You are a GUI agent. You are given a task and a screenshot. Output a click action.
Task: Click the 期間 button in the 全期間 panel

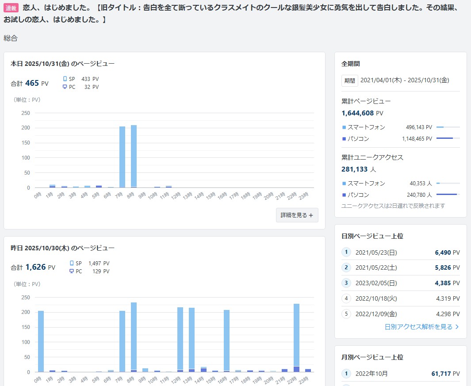pyautogui.click(x=350, y=80)
